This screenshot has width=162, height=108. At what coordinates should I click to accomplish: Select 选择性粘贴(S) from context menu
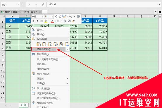(45, 49)
